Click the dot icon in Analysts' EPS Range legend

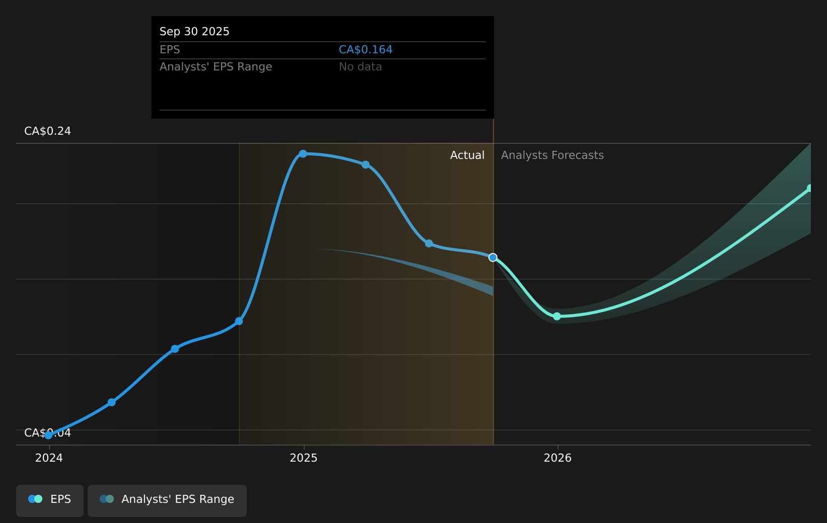point(107,499)
